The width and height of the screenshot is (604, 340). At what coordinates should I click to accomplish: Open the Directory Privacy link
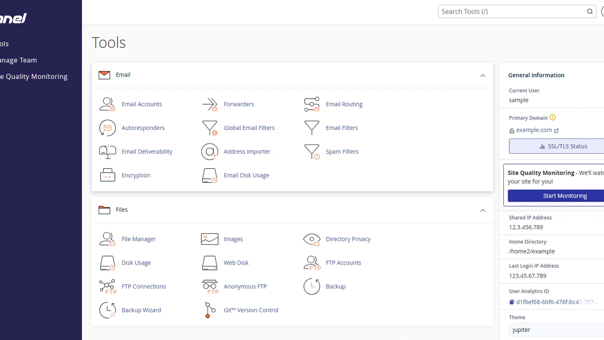point(348,239)
